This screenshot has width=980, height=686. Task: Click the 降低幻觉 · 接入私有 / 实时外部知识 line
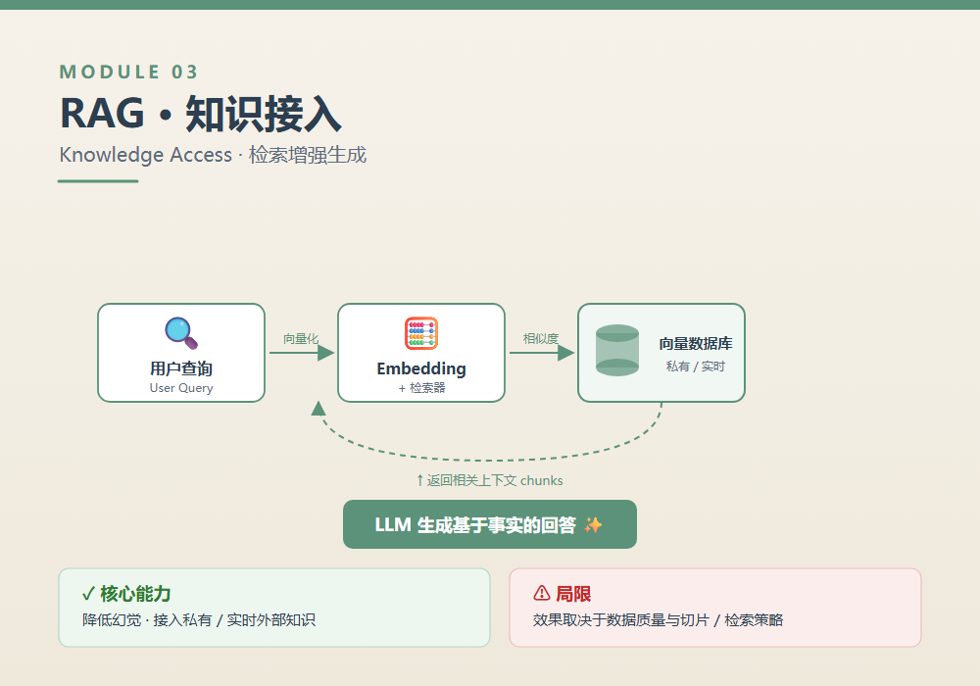[x=199, y=619]
